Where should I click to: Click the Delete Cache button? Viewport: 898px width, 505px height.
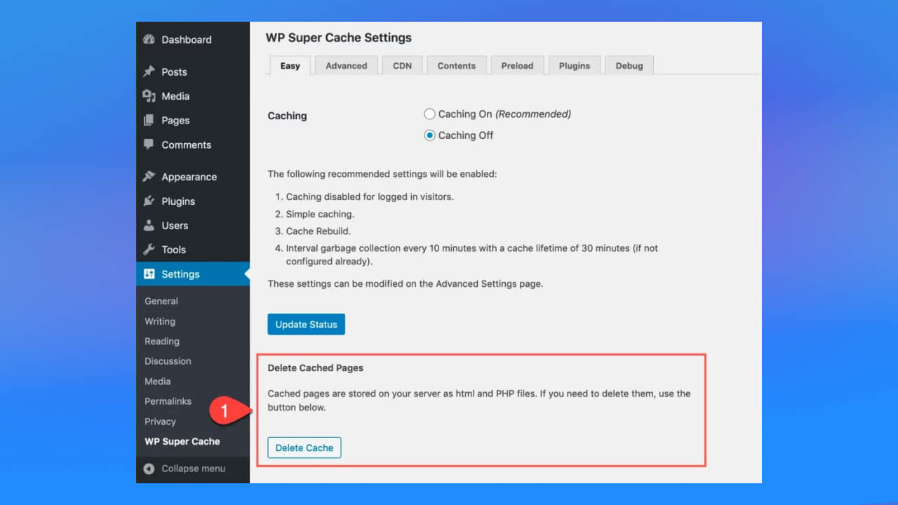coord(304,447)
